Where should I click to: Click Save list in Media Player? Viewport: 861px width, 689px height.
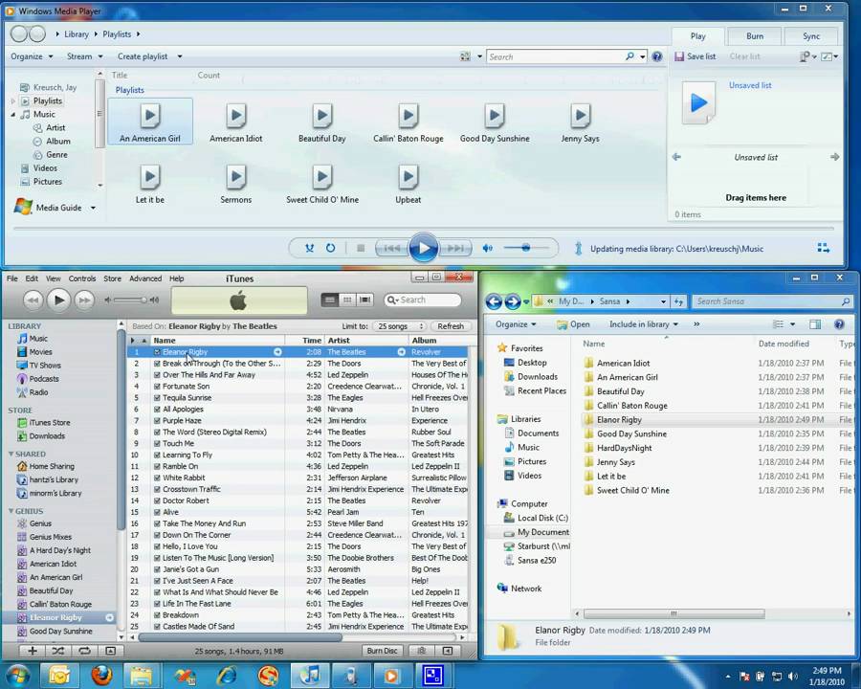click(x=695, y=56)
